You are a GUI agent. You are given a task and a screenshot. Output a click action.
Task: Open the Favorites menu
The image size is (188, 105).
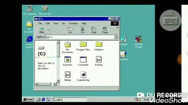click(73, 23)
